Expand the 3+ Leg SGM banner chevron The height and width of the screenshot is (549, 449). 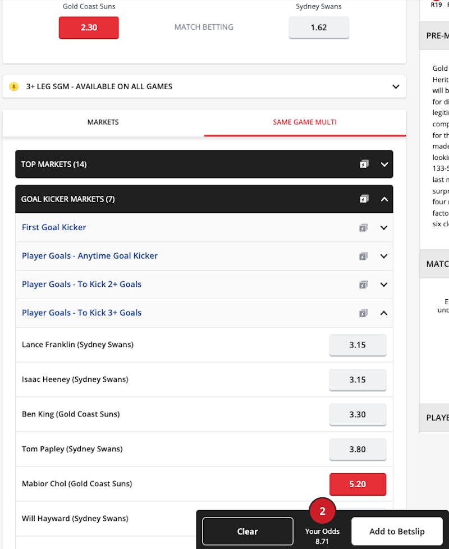coord(396,87)
